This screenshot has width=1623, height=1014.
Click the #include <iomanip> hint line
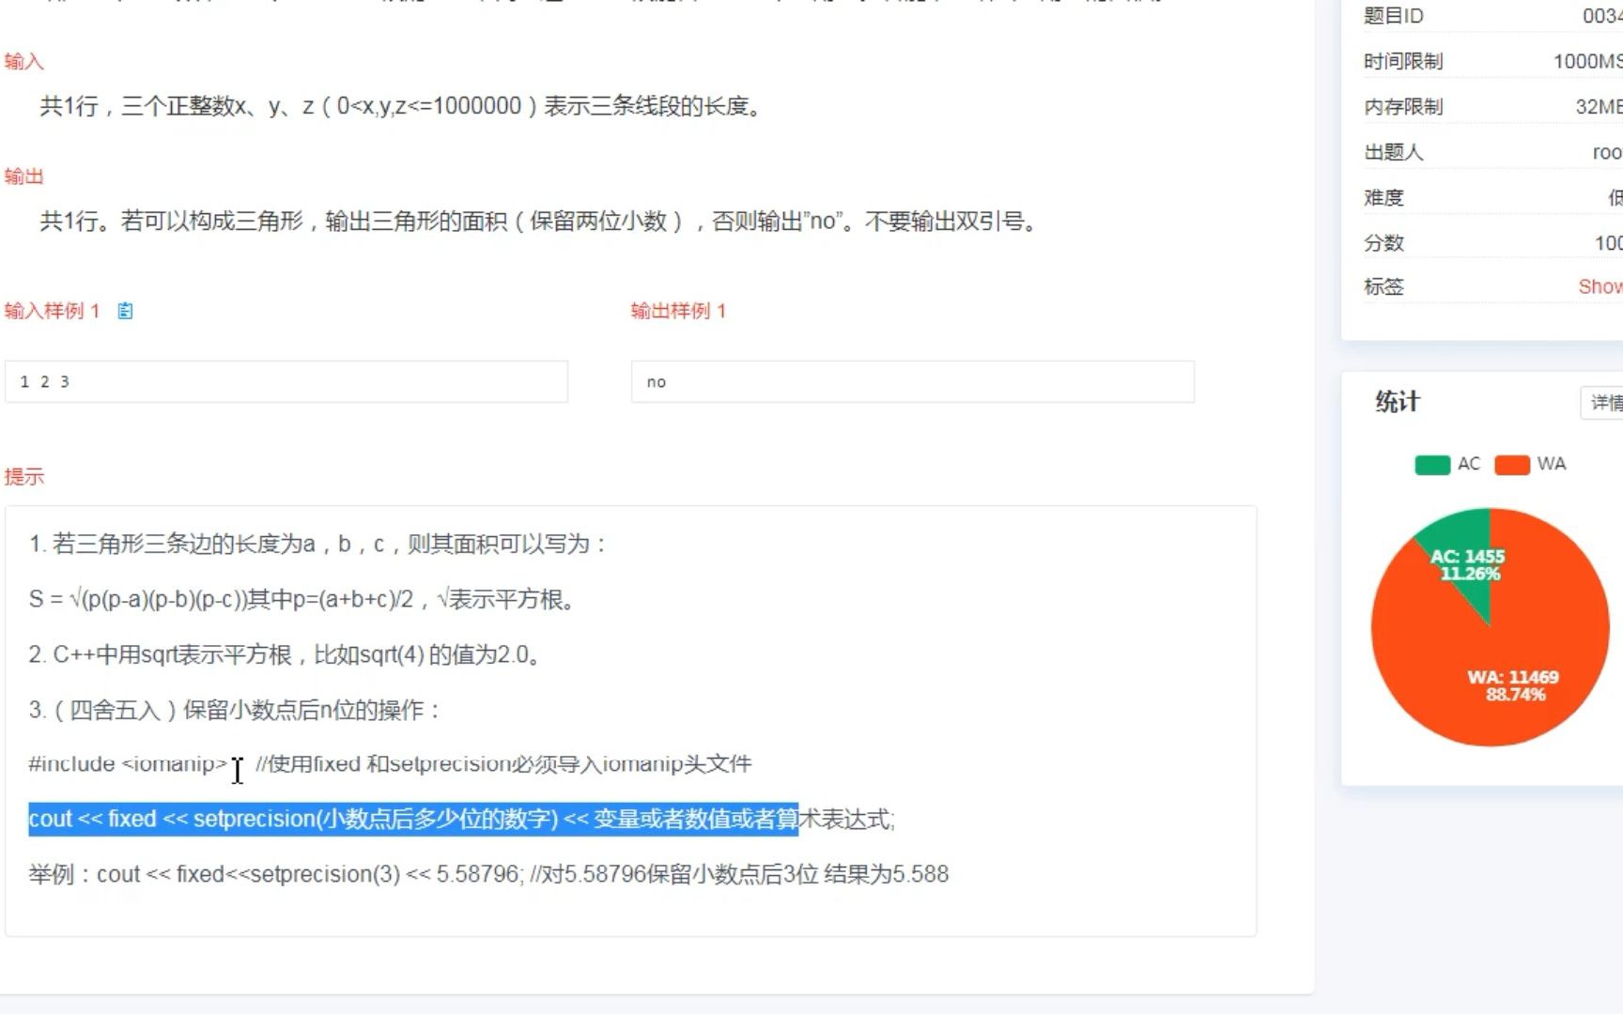point(390,764)
